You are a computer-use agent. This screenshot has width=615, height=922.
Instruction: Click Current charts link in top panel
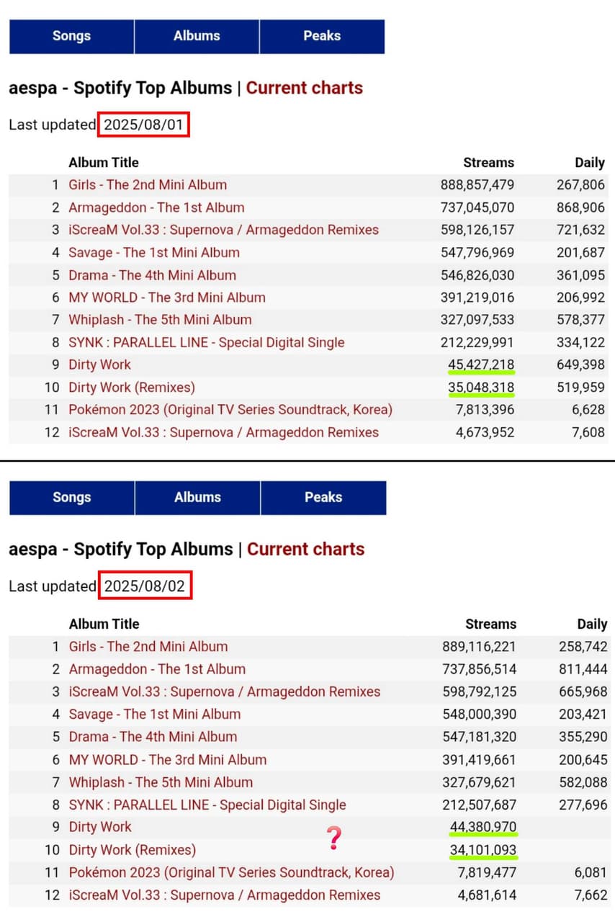click(305, 88)
